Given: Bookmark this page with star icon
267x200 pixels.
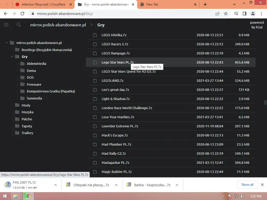Looking at the screenshot, I should (x=226, y=14).
